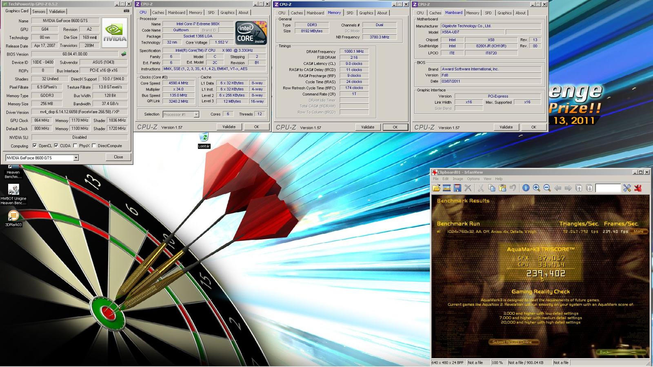The image size is (653, 367).
Task: Click the Zoom Out magnifier icon
Action: click(547, 188)
